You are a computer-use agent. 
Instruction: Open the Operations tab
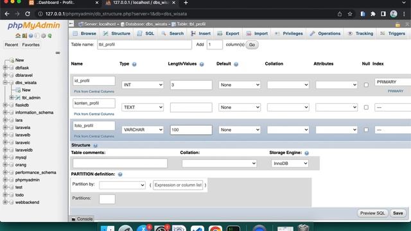tap(325, 33)
